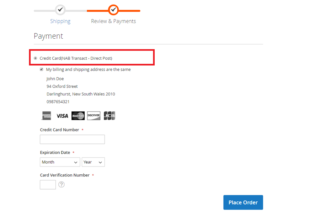Click the JCB card logo
This screenshot has width=320, height=213.
pos(109,116)
